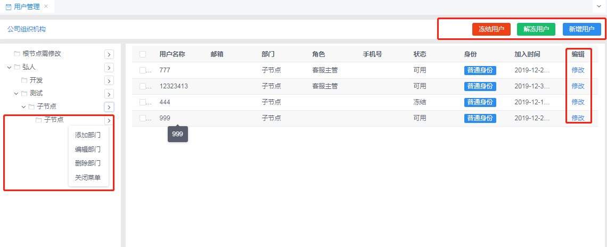Choose 添加部门 from the context menu
This screenshot has height=247, width=607.
click(88, 135)
